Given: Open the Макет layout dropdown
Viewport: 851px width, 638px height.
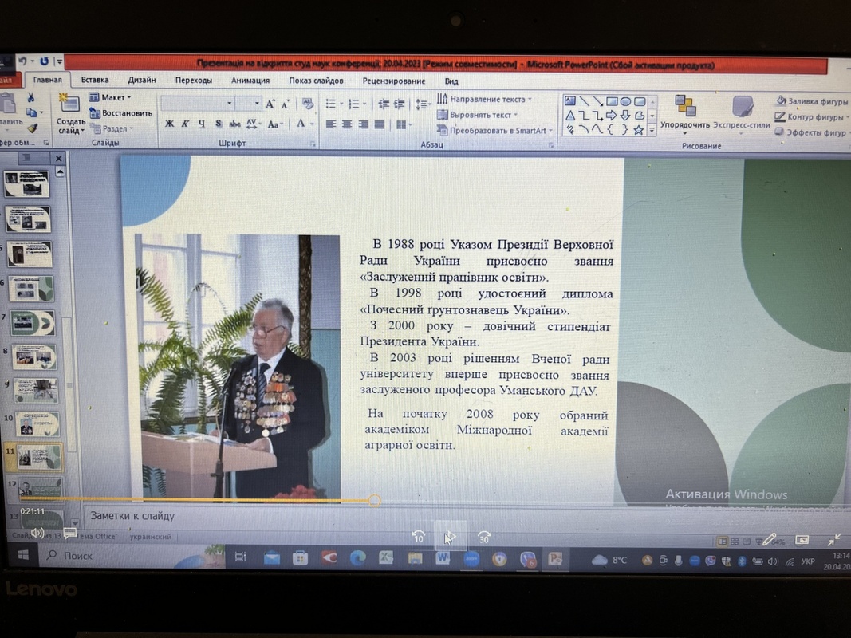Looking at the screenshot, I should [110, 97].
